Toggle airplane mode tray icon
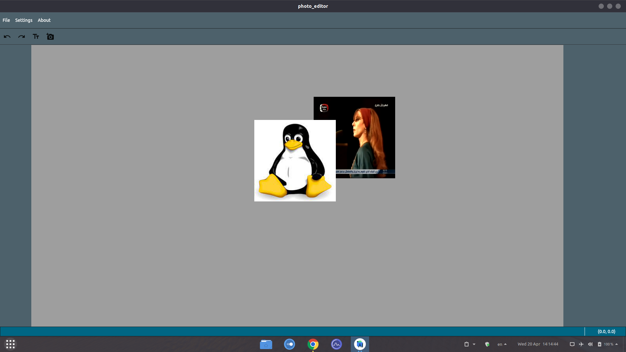Image resolution: width=626 pixels, height=352 pixels. pyautogui.click(x=581, y=344)
